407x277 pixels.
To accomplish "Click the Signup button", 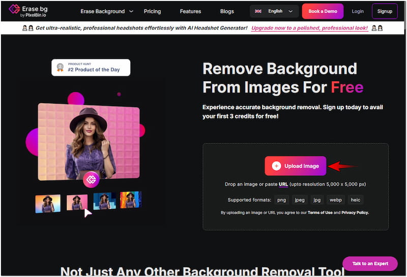I will (x=385, y=11).
